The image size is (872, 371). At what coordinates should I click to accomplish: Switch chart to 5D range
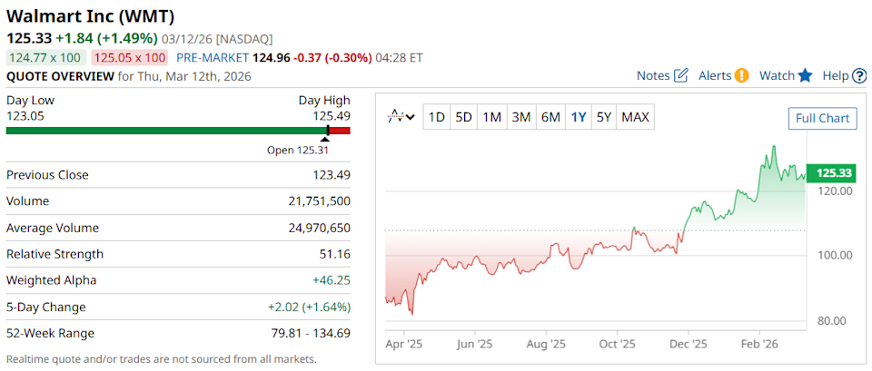pos(464,116)
